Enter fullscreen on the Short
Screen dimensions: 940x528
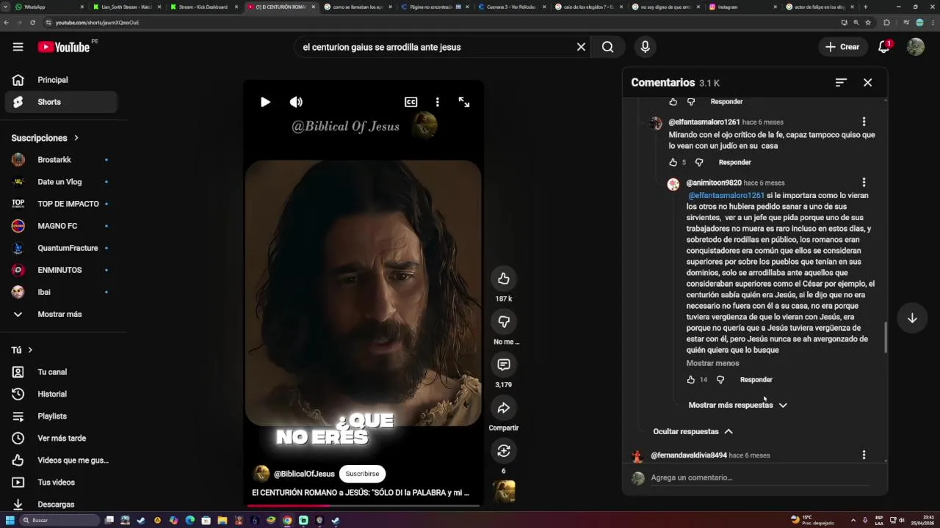464,102
